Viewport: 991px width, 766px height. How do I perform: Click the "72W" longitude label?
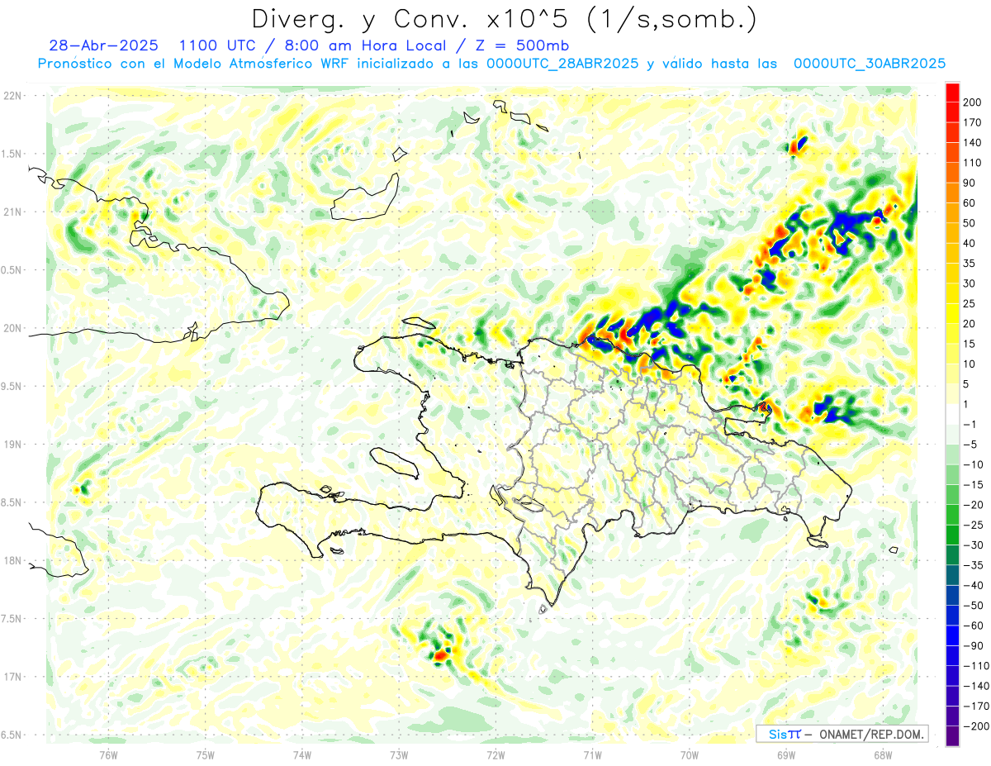[x=495, y=754]
